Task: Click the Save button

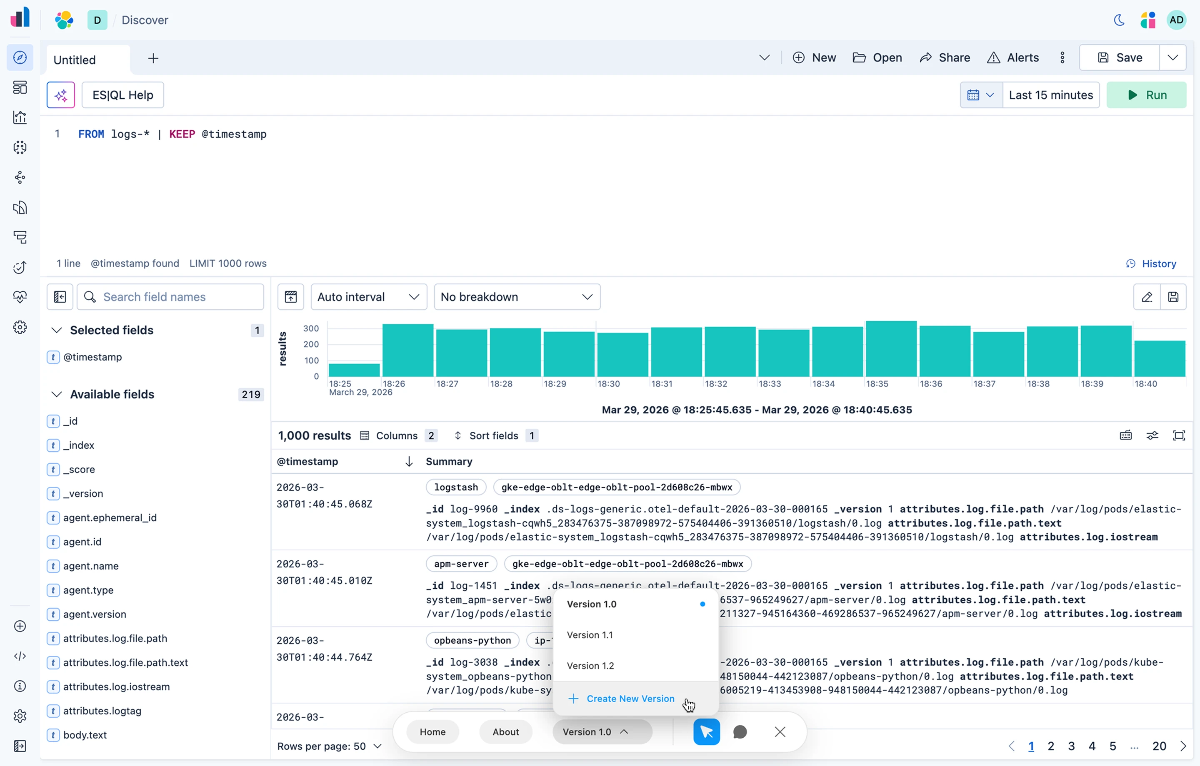Action: 1119,58
